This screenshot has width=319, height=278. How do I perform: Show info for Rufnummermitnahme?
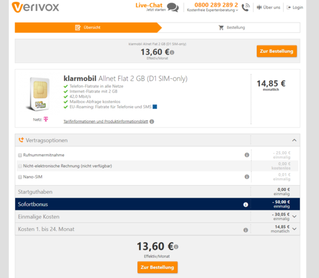click(246, 155)
